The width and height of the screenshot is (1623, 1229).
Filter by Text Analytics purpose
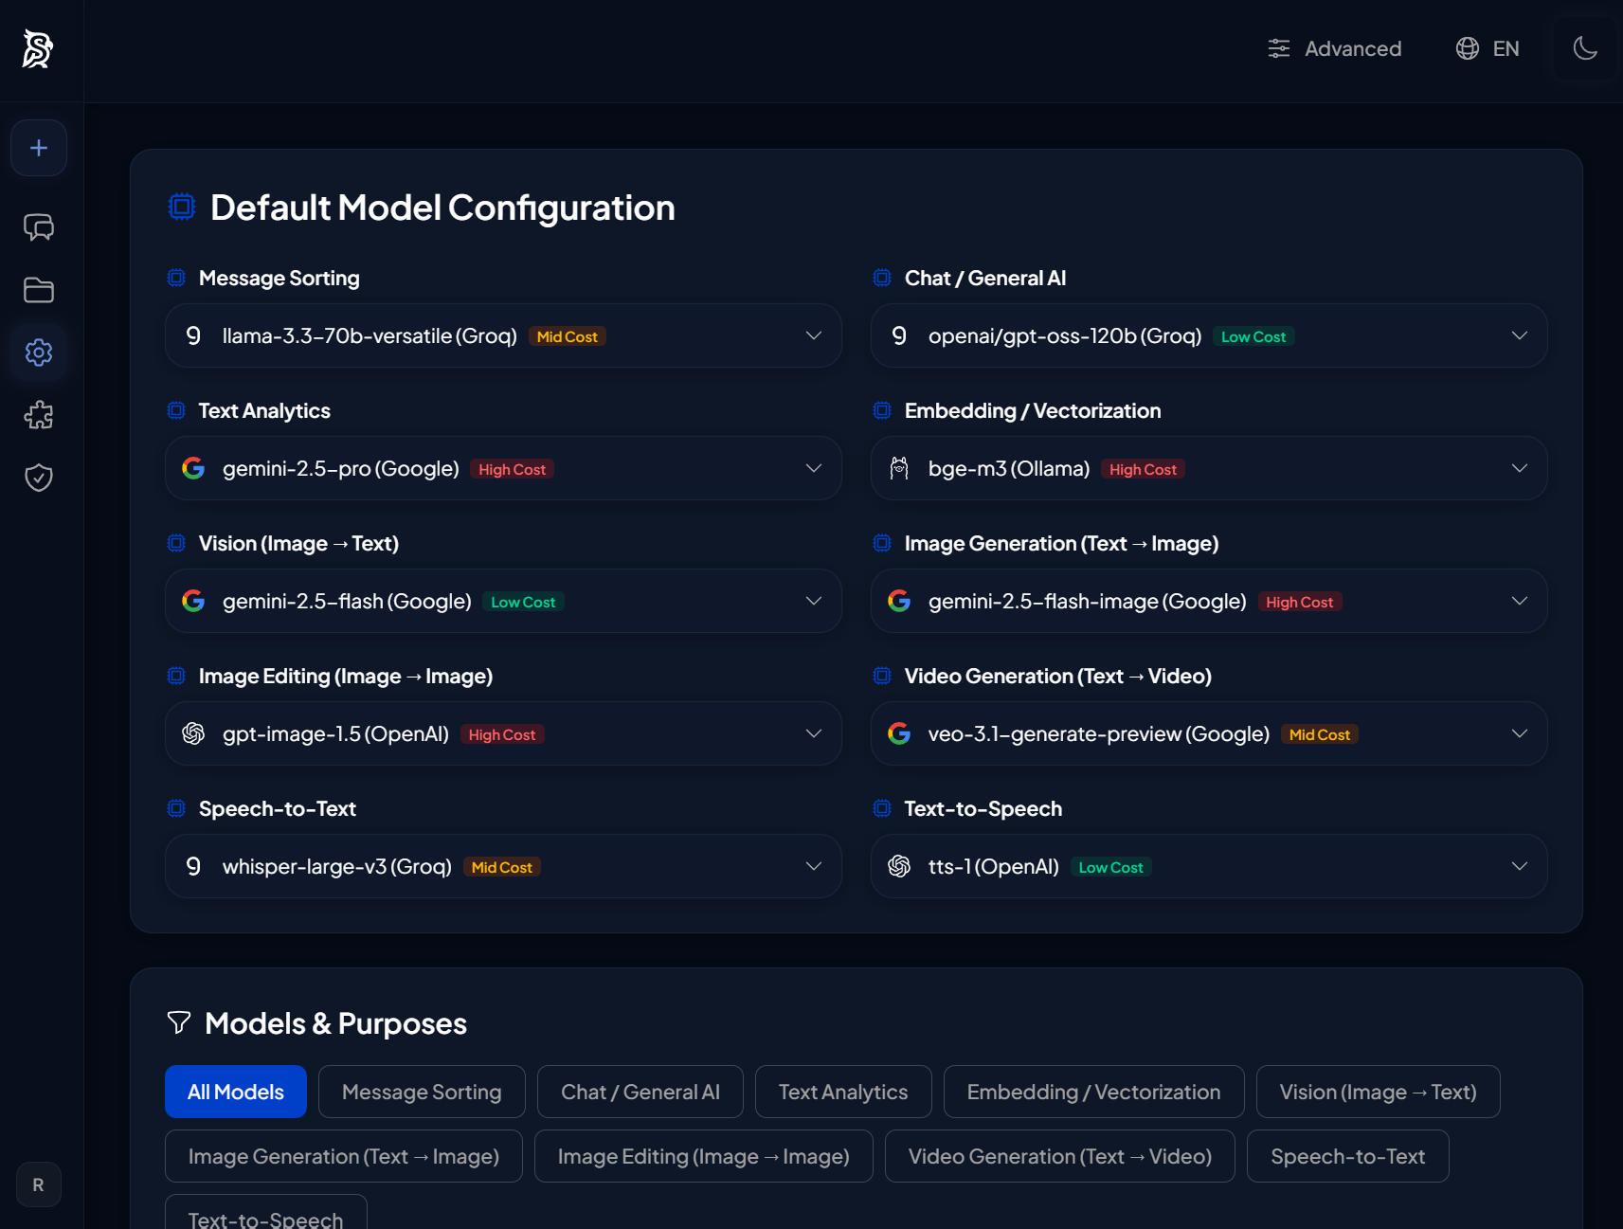pyautogui.click(x=843, y=1092)
